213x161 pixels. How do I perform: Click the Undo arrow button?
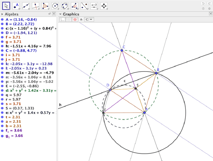click(x=203, y=3)
